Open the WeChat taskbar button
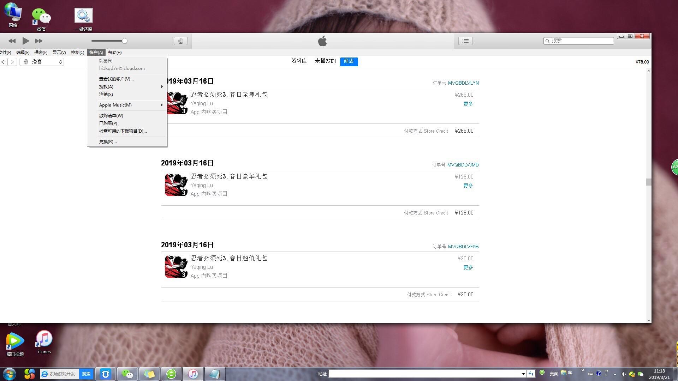The height and width of the screenshot is (381, 678). [x=127, y=374]
